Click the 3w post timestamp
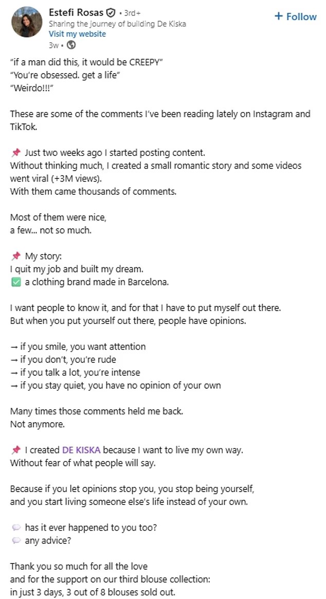 [x=52, y=44]
